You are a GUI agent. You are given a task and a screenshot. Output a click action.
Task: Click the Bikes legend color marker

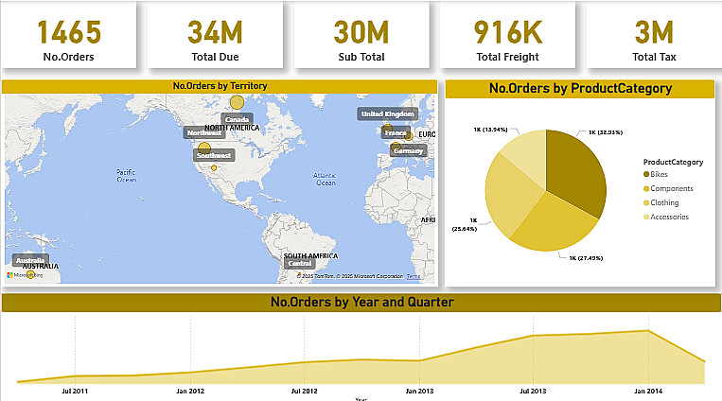646,174
